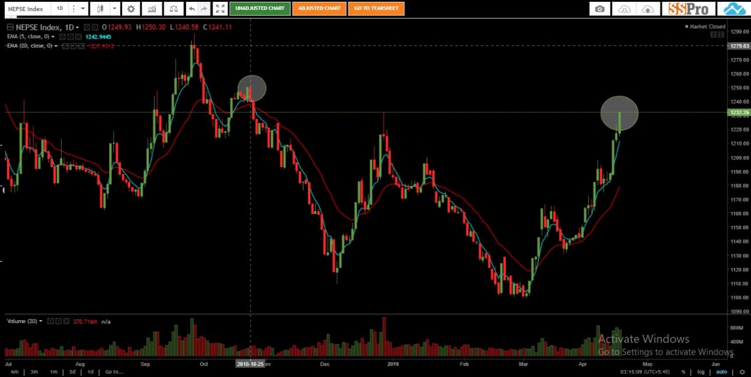Open chart properties gear in top toolbar

[x=131, y=9]
